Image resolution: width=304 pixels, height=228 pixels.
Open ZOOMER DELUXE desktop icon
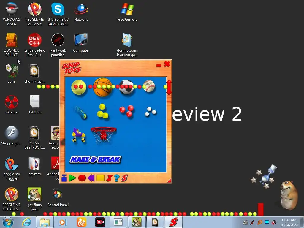[x=12, y=45]
